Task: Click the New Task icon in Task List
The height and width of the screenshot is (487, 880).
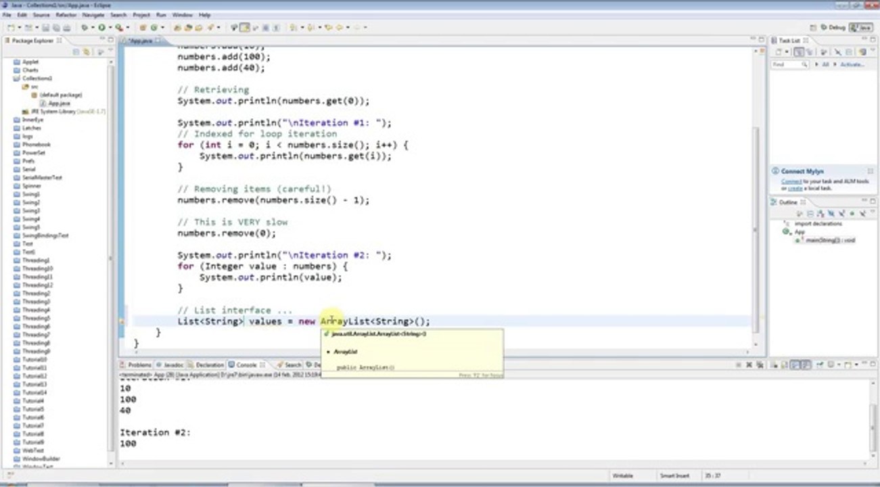Action: tap(779, 52)
